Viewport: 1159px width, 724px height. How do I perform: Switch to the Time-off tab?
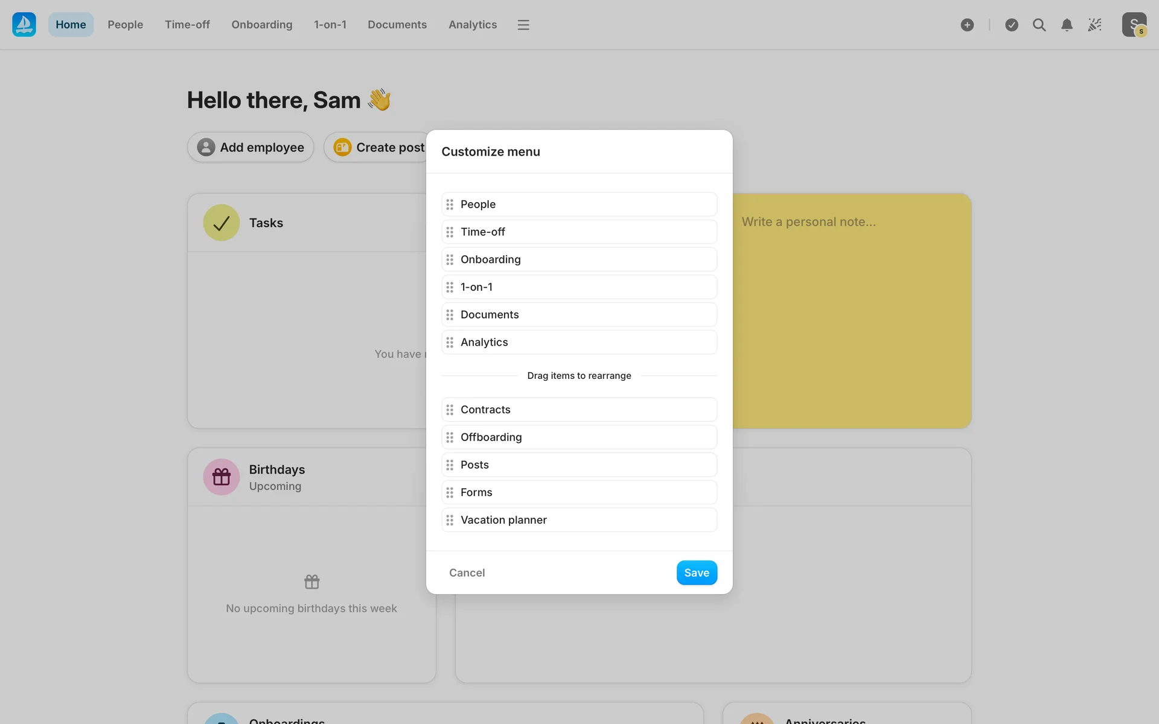tap(187, 25)
